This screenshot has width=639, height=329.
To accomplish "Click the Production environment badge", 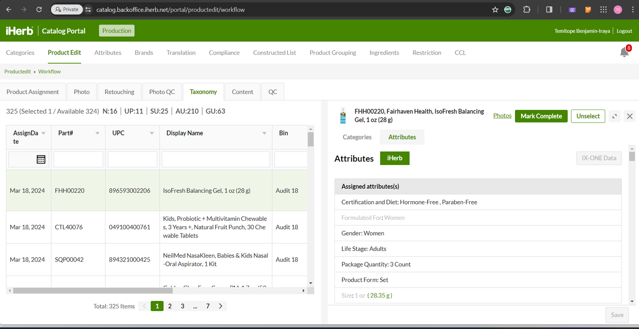I will 117,31.
